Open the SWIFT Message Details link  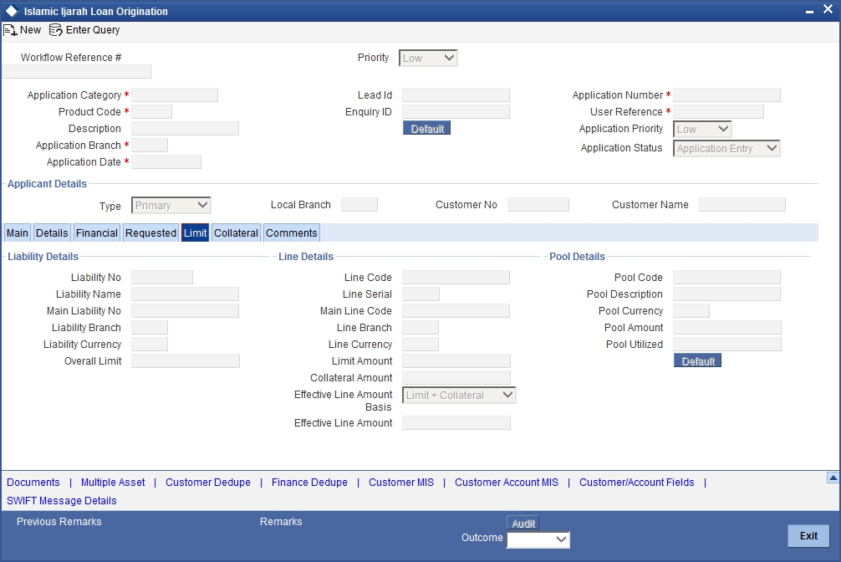[x=62, y=500]
